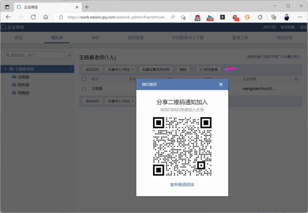
Task: Tick the checkbox for 王晓春
Action: tap(84, 88)
